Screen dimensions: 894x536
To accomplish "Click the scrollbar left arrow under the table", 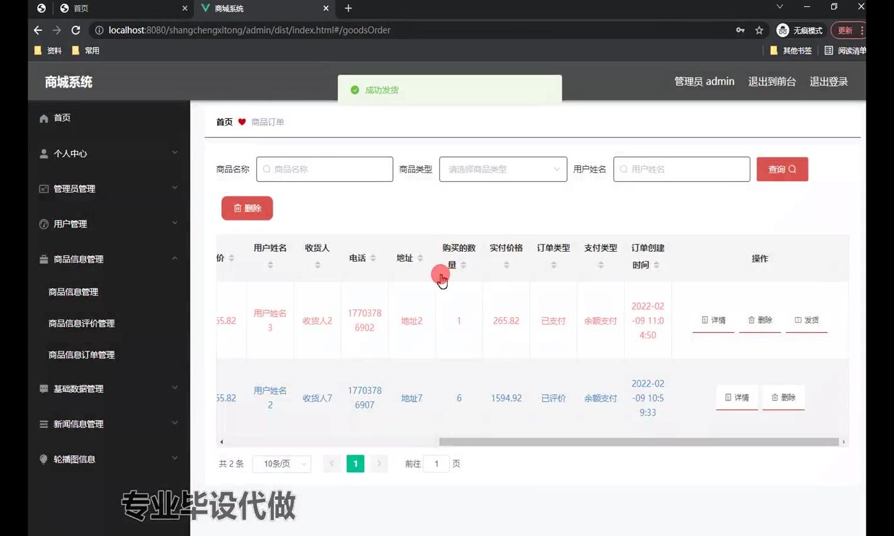I will (222, 442).
